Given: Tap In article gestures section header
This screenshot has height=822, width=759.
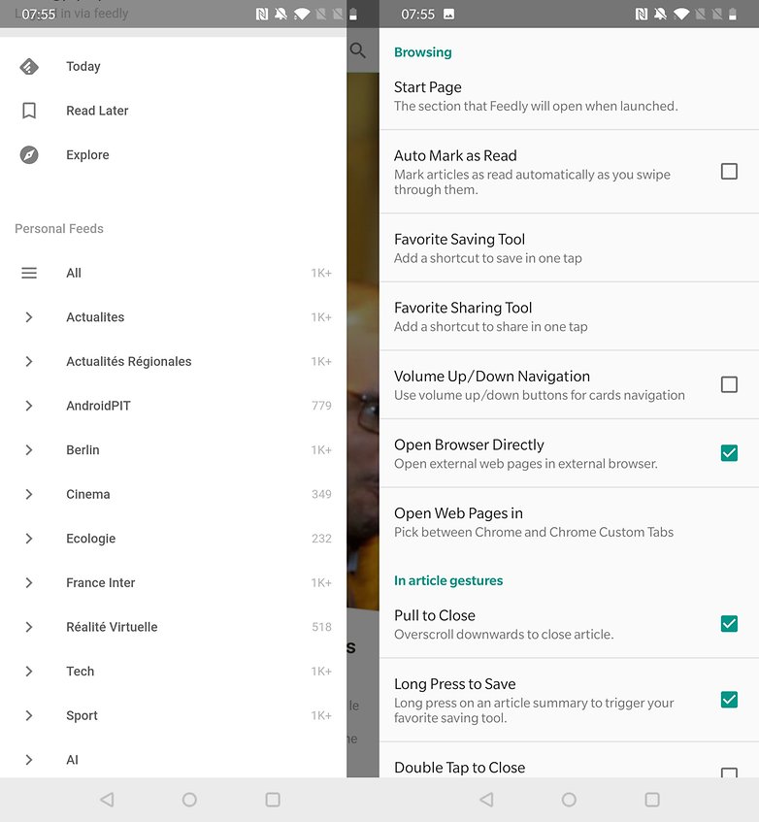Looking at the screenshot, I should pos(448,581).
